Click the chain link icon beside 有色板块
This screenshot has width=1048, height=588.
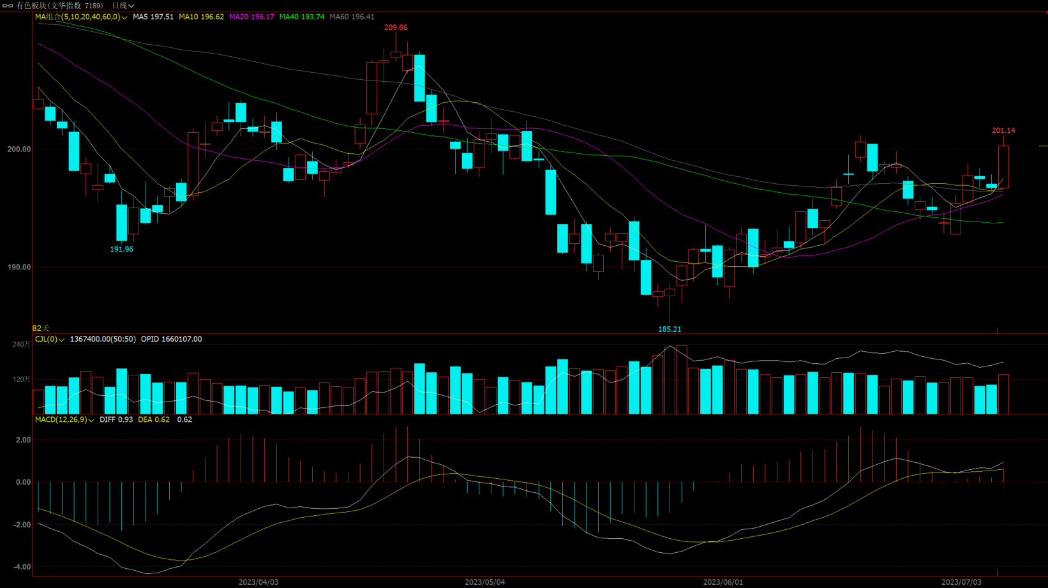pos(8,6)
